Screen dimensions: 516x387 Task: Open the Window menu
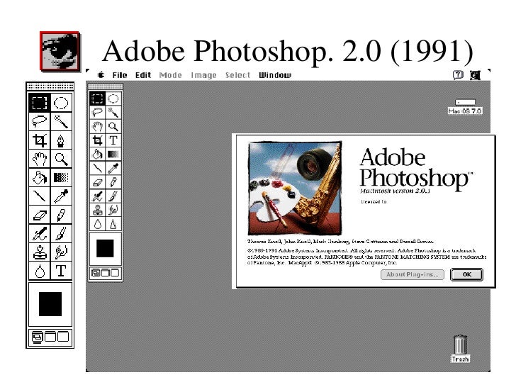(x=275, y=75)
